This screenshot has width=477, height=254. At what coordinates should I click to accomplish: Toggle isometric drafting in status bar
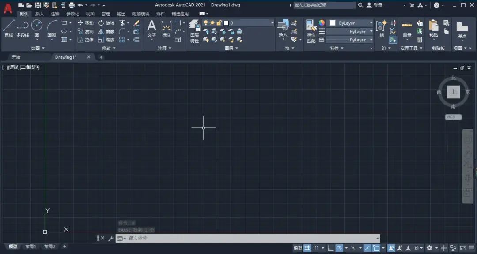tap(353, 248)
